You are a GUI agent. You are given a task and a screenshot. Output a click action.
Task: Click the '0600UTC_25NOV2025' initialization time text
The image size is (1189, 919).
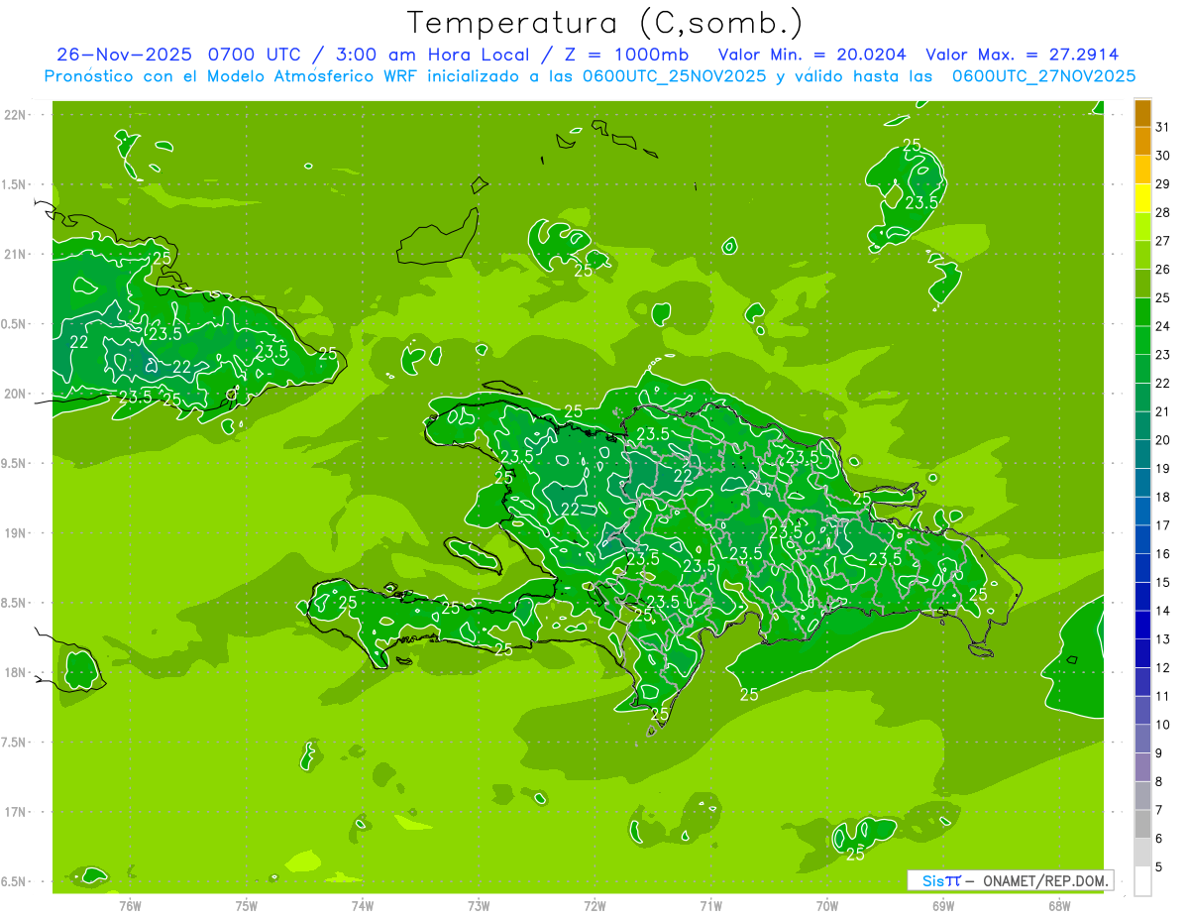click(x=675, y=76)
